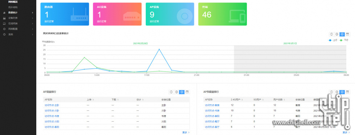The image size is (355, 135).
Task: Click the 2021年3月1日 chart date label
Action: click(x=290, y=43)
